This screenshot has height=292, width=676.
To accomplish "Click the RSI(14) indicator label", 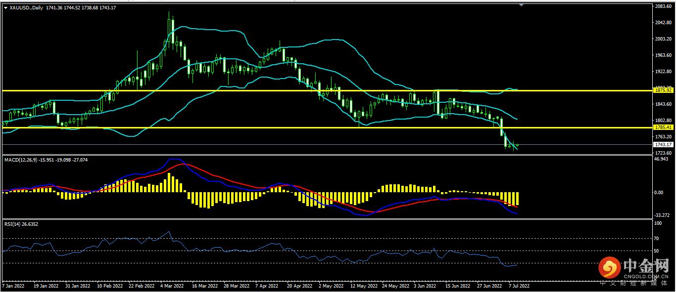I will pyautogui.click(x=13, y=224).
